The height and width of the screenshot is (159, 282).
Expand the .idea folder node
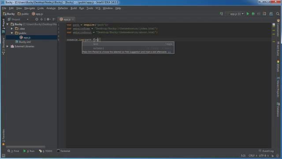click(x=12, y=29)
